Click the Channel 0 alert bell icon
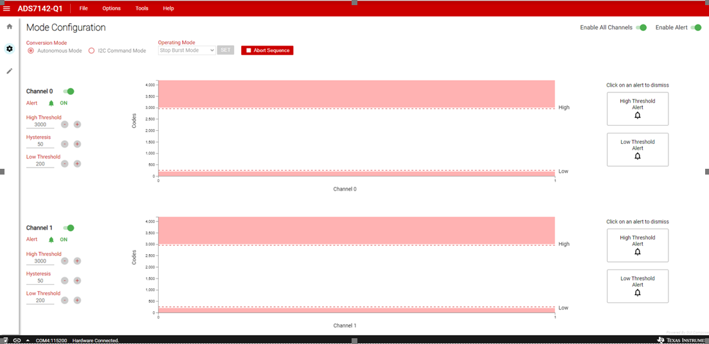 51,103
